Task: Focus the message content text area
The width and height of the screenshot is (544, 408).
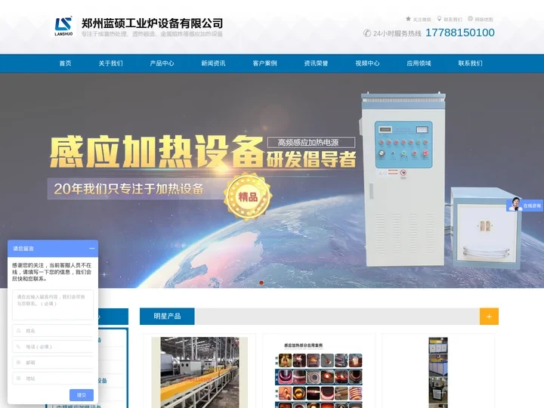Action: 53,305
